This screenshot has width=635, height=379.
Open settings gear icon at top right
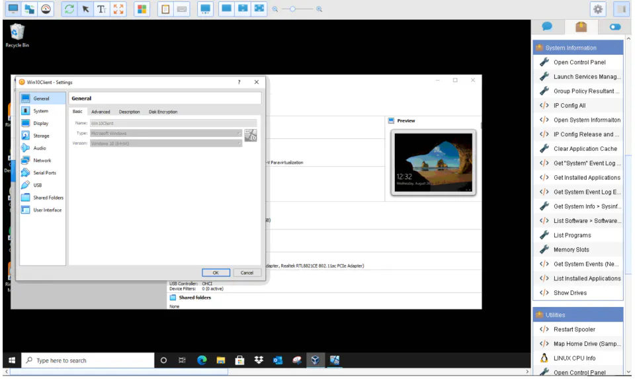click(x=598, y=9)
